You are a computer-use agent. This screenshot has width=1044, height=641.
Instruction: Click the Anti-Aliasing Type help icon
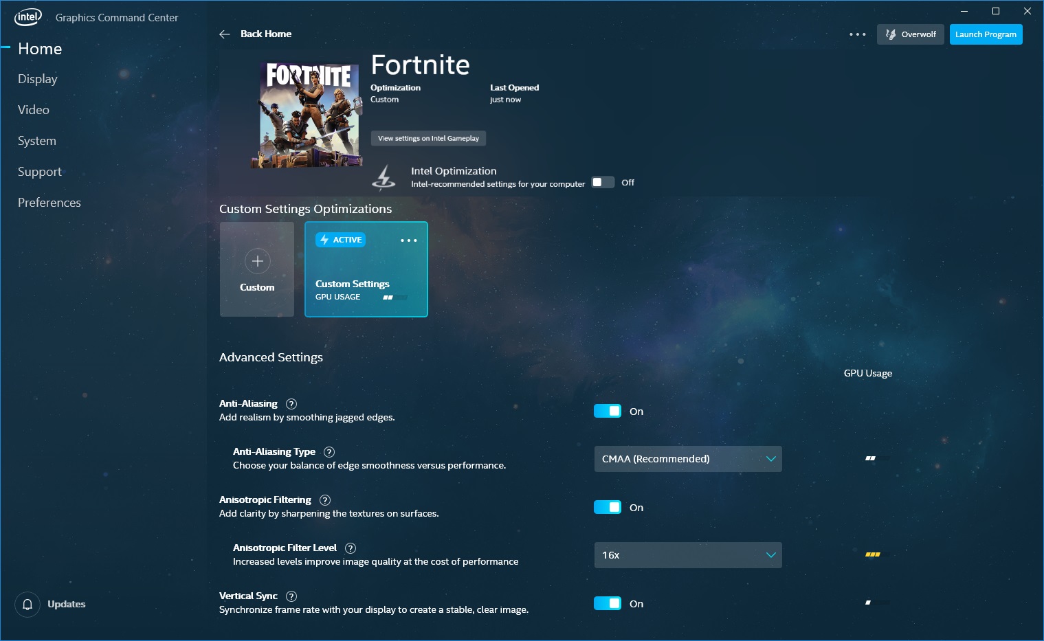[329, 452]
